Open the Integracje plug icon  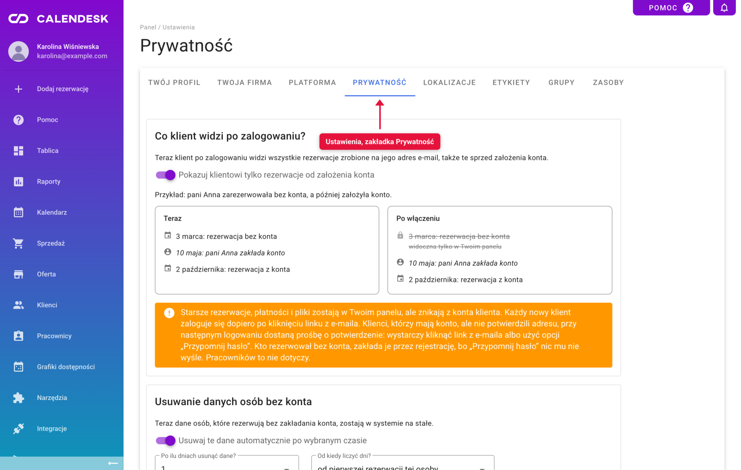coord(19,429)
